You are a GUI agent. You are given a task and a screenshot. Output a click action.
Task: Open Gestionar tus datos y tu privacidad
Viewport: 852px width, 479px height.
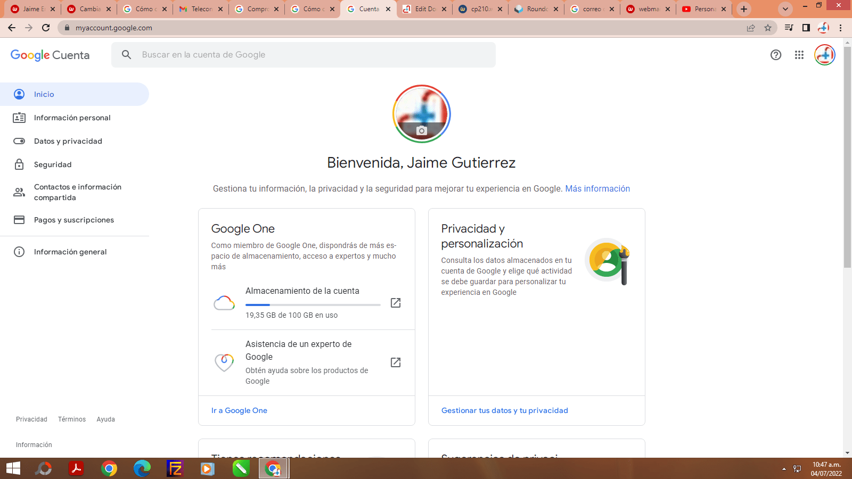click(x=505, y=410)
